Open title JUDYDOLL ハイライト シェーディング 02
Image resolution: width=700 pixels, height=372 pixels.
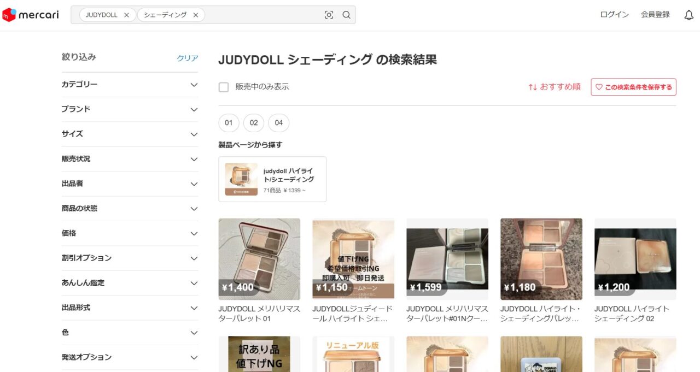pos(632,314)
